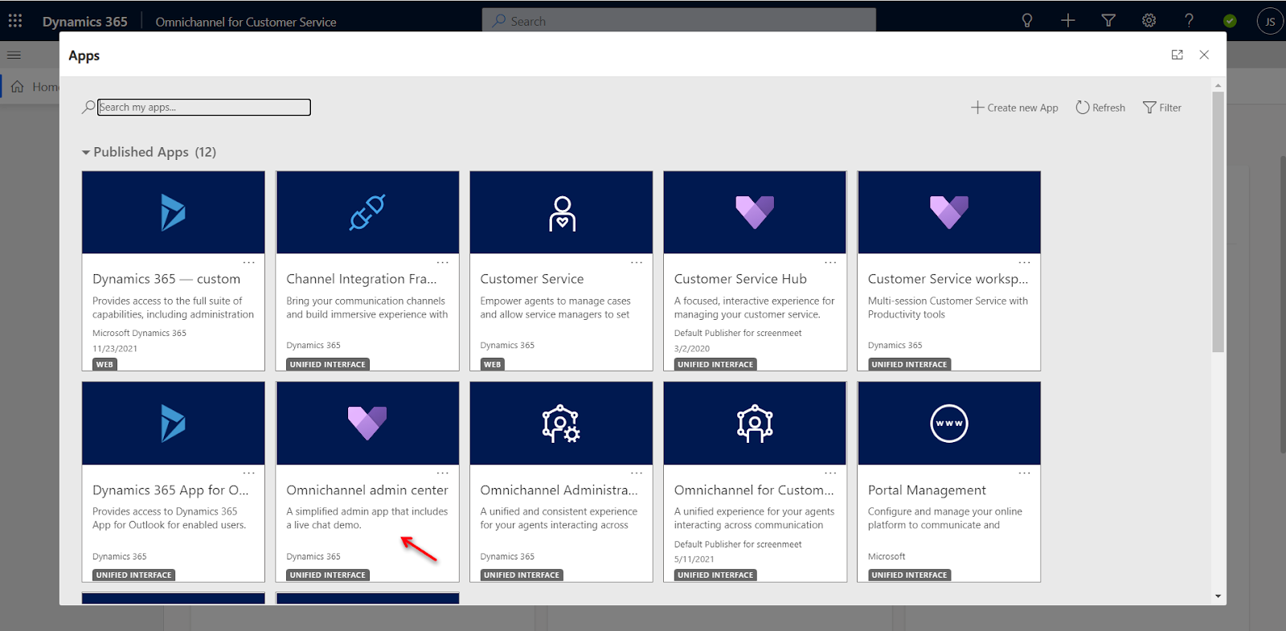
Task: Close the Apps dialog
Action: coord(1204,55)
